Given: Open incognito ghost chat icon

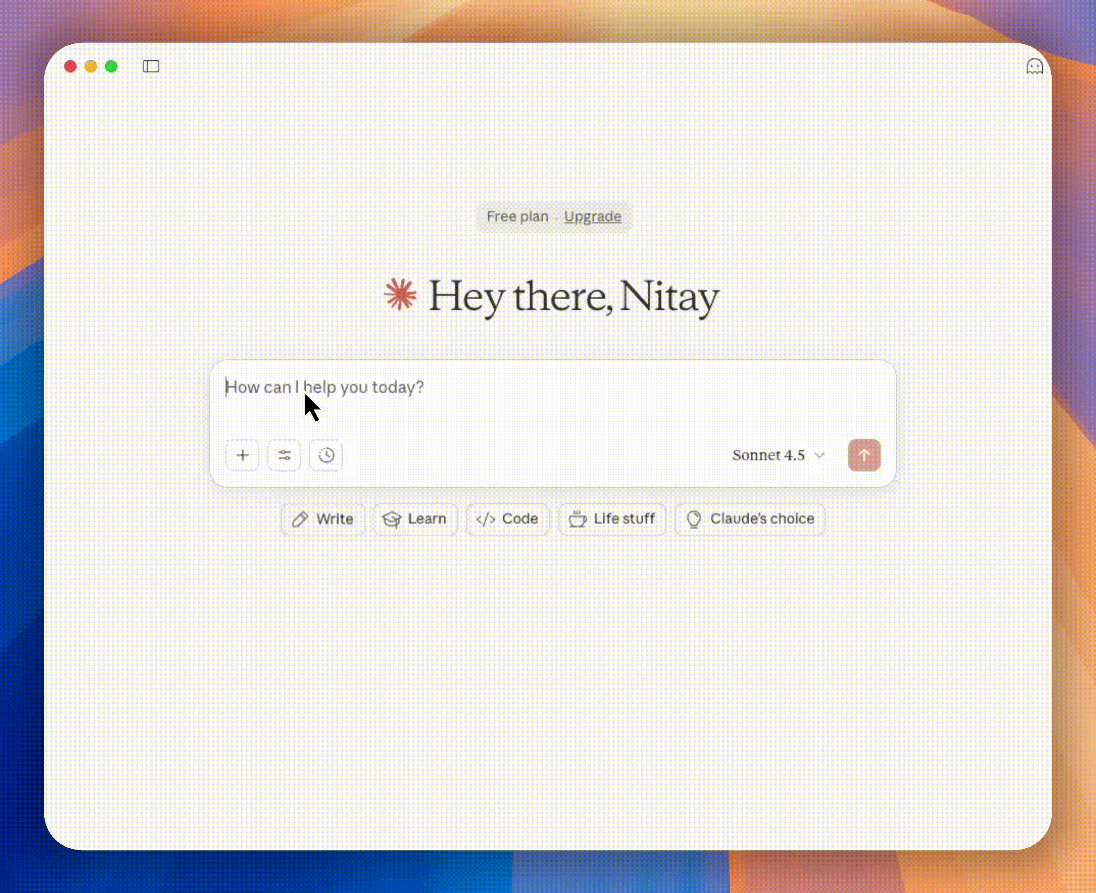Looking at the screenshot, I should [x=1034, y=67].
